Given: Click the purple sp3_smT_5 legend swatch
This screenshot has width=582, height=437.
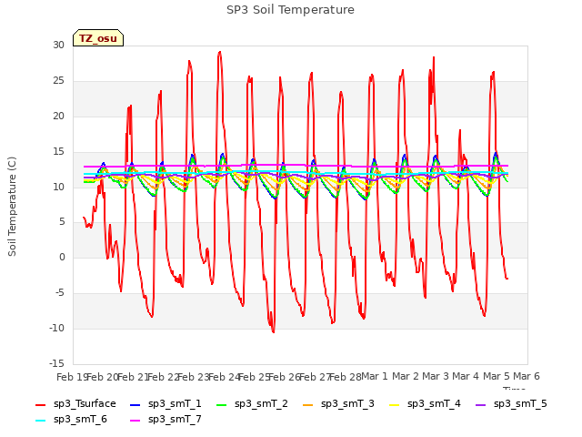Looking at the screenshot, I should point(481,404).
